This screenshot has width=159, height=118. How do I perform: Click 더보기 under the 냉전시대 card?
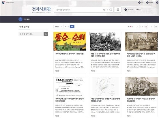94,71
